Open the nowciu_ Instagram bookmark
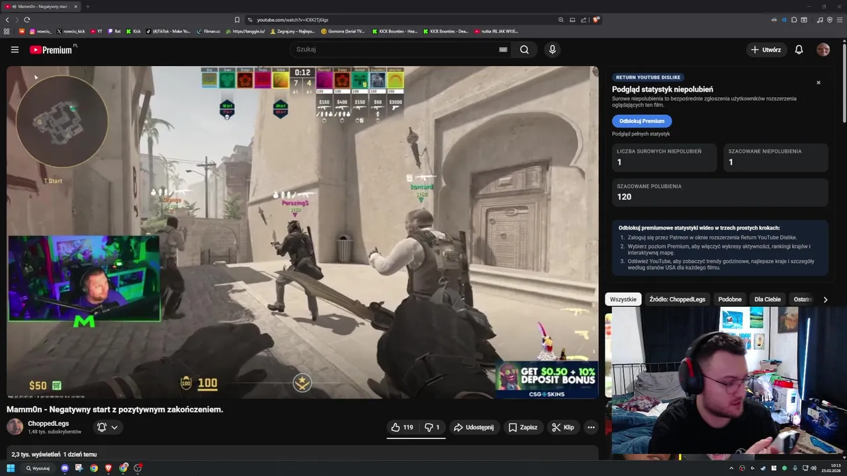Image resolution: width=847 pixels, height=476 pixels. coord(40,31)
